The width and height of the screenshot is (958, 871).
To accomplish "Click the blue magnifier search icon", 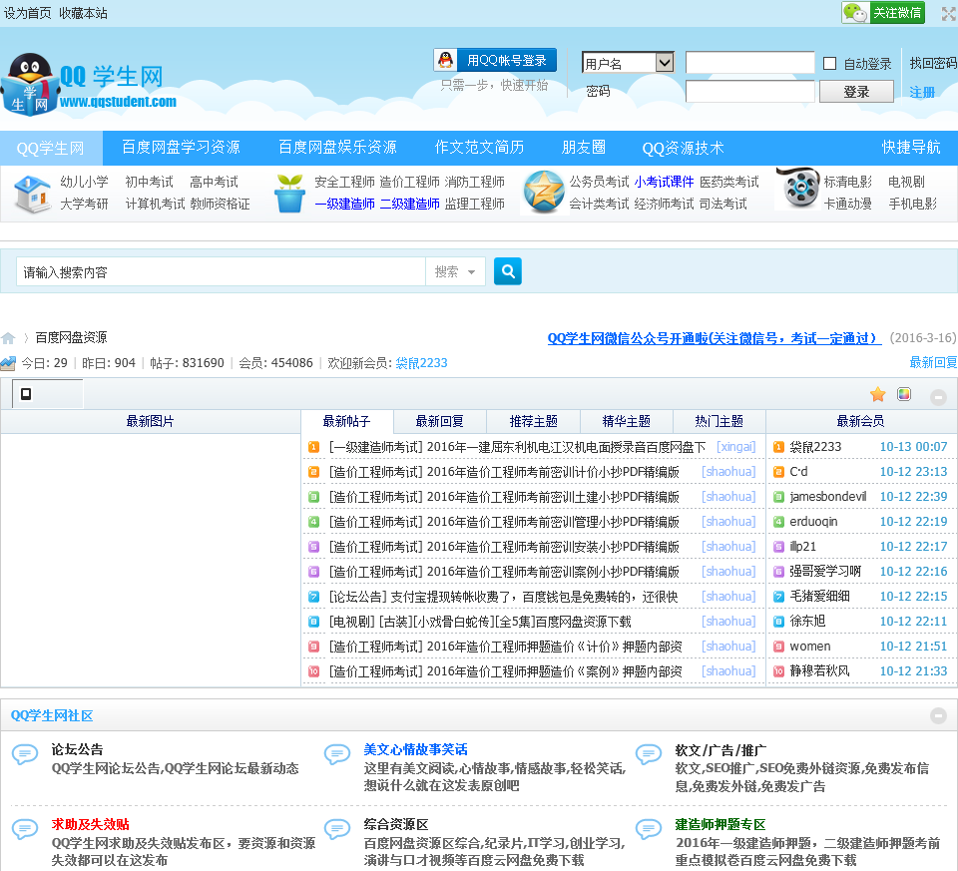I will (507, 271).
